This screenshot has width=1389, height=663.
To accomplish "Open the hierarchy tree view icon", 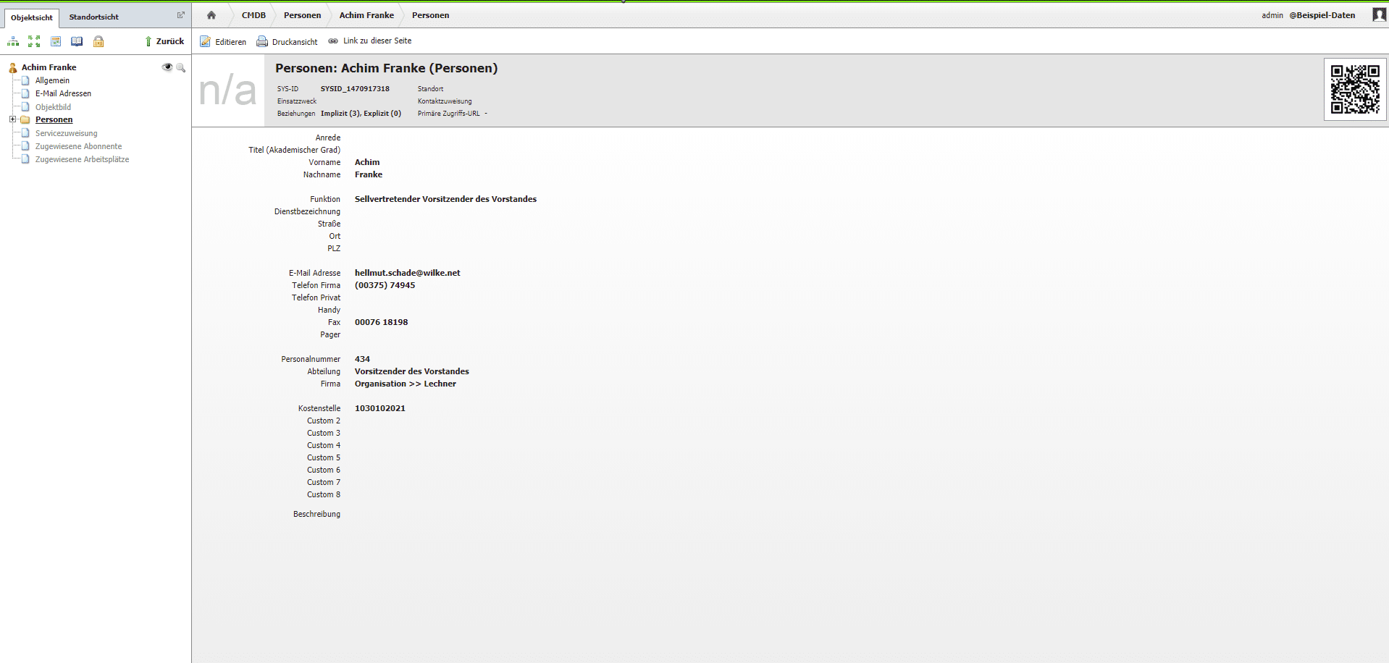I will click(x=13, y=41).
